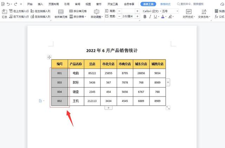This screenshot has width=225, height=148.
Task: Increase row height with the plus button
Action: click(137, 11)
